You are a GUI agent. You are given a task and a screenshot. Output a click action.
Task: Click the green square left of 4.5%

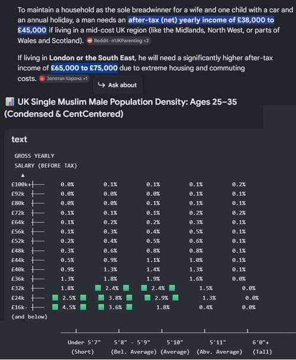coord(55,307)
